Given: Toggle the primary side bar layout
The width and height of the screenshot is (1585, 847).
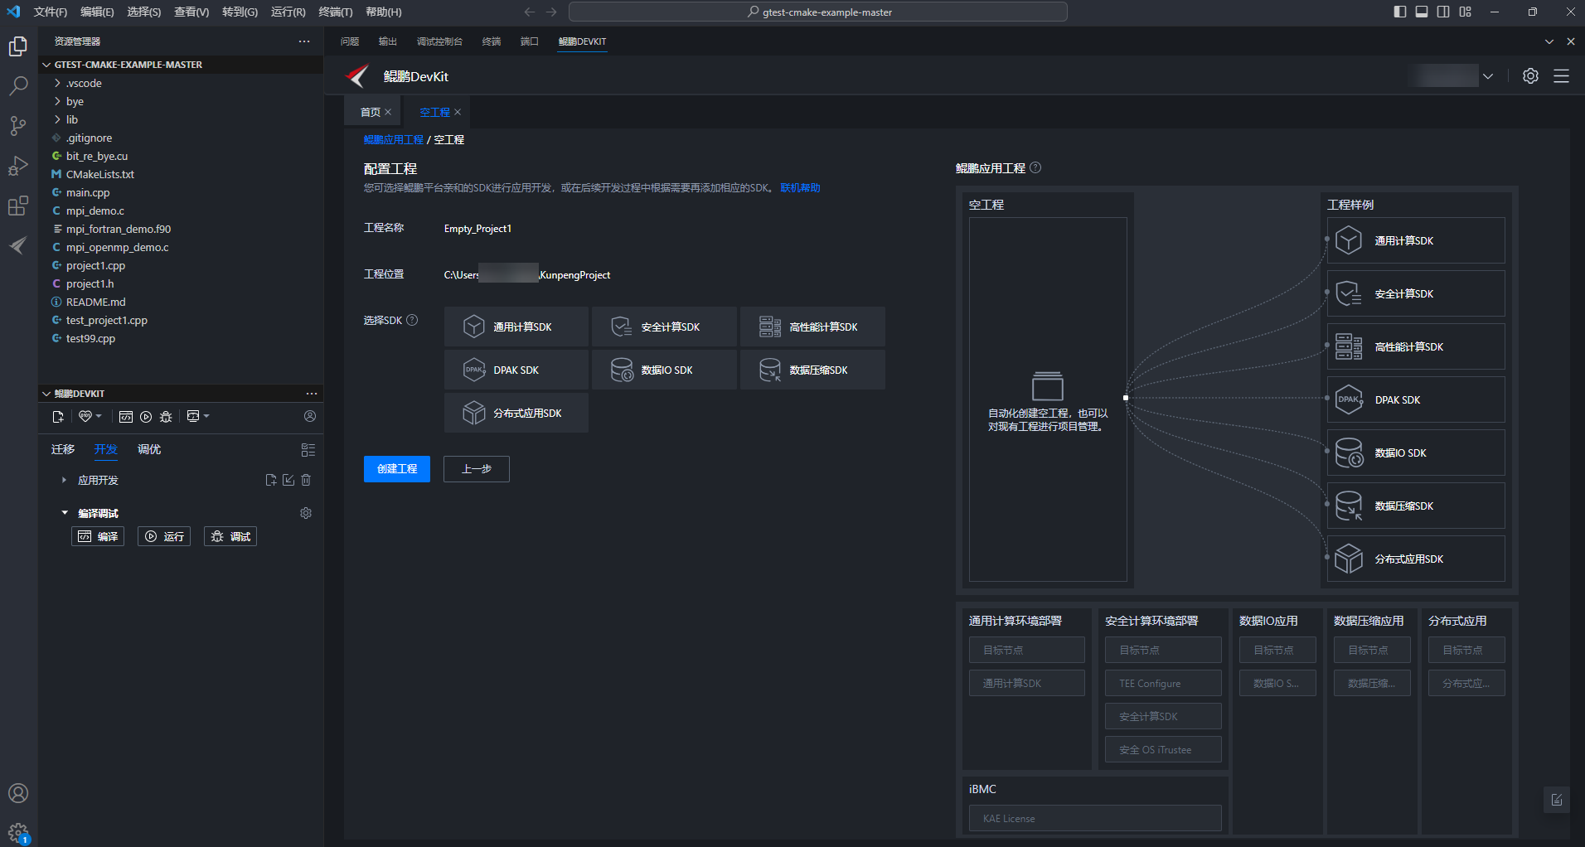Looking at the screenshot, I should [1400, 12].
